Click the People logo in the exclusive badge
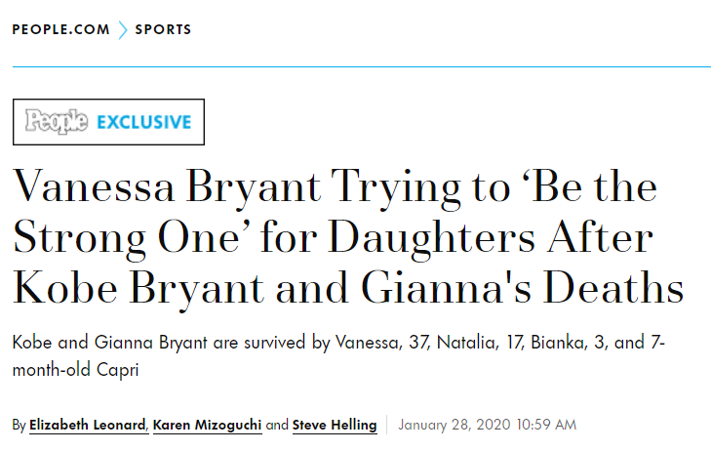This screenshot has width=711, height=451. click(57, 122)
